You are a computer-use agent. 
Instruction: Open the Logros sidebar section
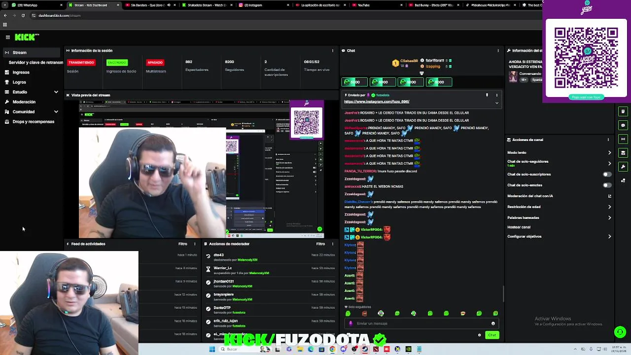tap(19, 82)
